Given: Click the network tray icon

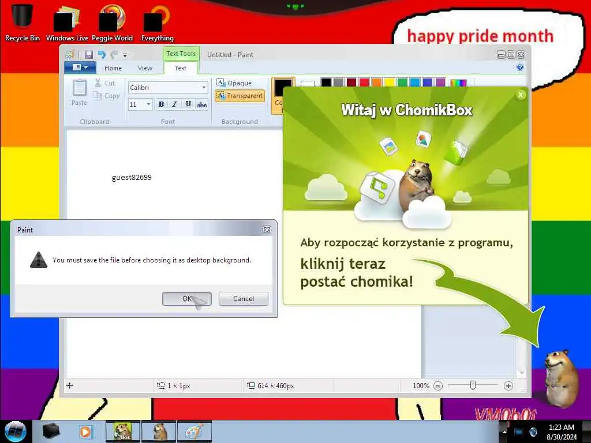Looking at the screenshot, I should point(519,431).
